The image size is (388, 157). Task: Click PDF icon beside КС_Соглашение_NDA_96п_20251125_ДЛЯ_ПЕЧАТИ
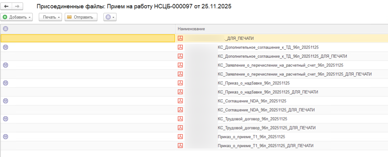[180, 110]
